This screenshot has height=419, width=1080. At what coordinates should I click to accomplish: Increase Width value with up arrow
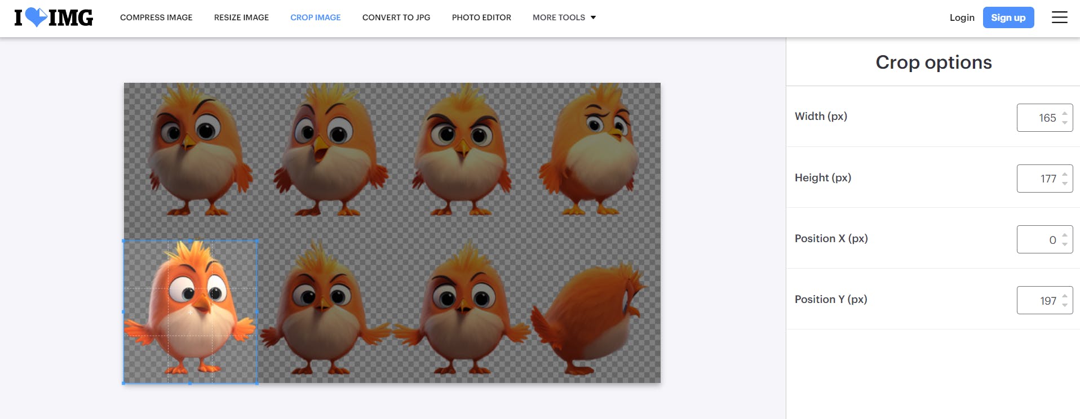click(x=1065, y=113)
